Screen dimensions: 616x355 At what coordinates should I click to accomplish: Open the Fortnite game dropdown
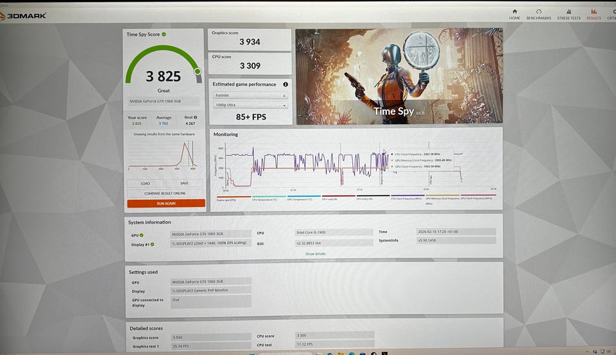point(250,95)
